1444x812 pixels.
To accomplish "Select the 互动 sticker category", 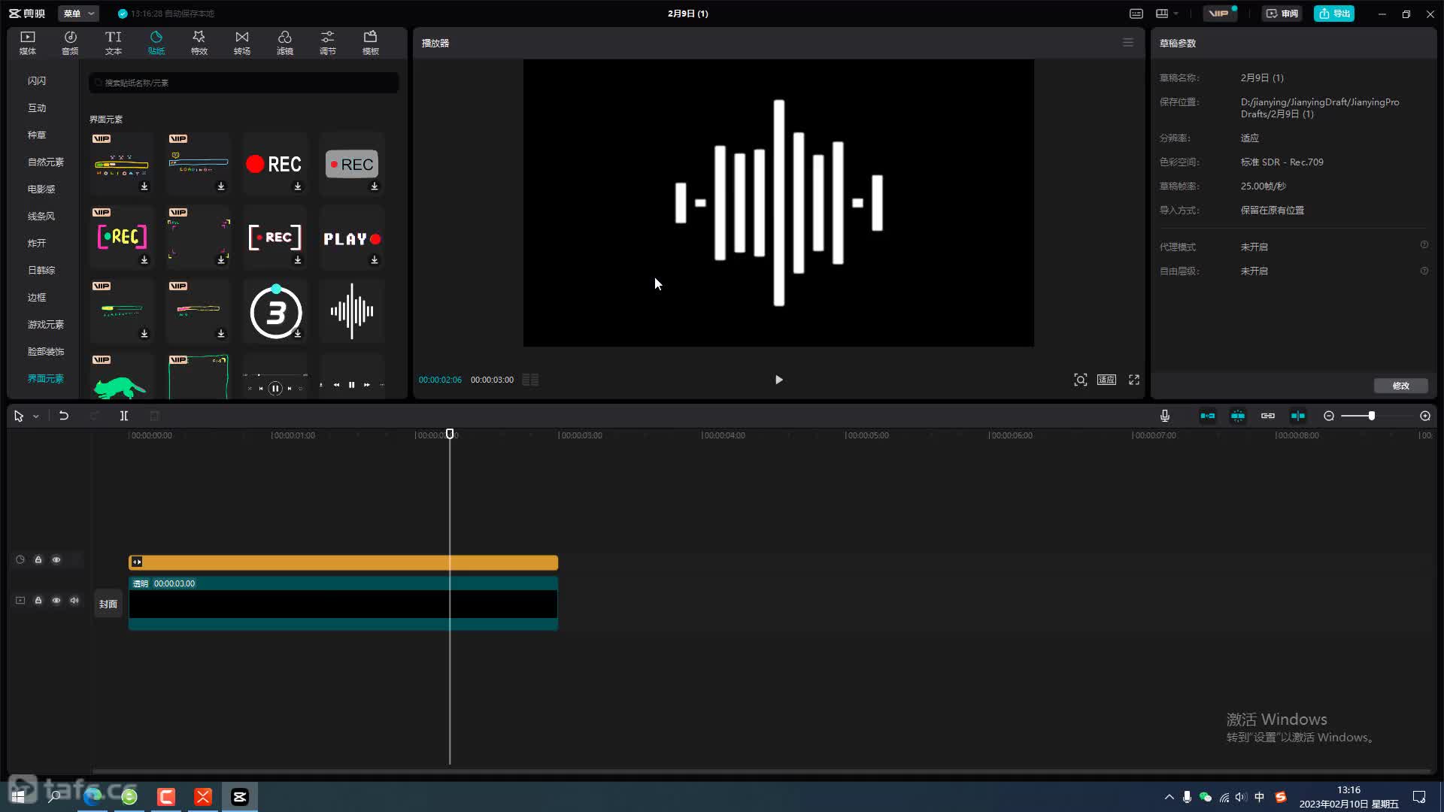I will 37,108.
